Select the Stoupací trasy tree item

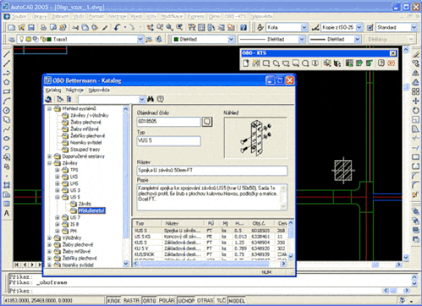pyautogui.click(x=85, y=150)
